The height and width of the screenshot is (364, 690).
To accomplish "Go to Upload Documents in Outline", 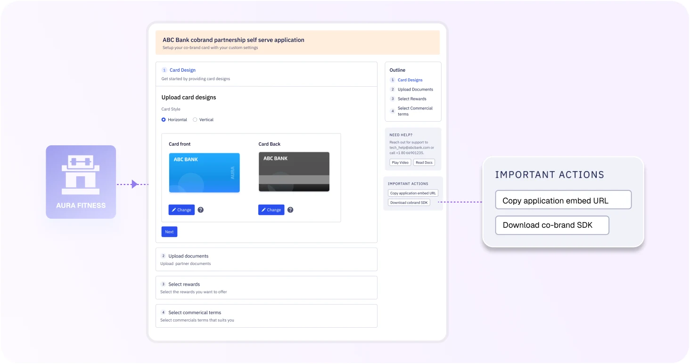I will 415,90.
